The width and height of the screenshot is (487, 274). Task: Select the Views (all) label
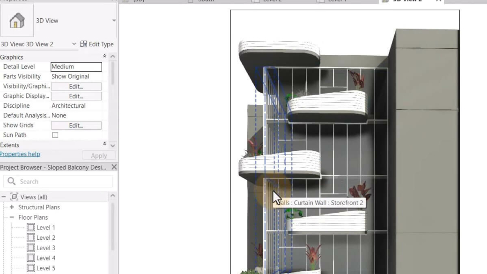(x=34, y=197)
